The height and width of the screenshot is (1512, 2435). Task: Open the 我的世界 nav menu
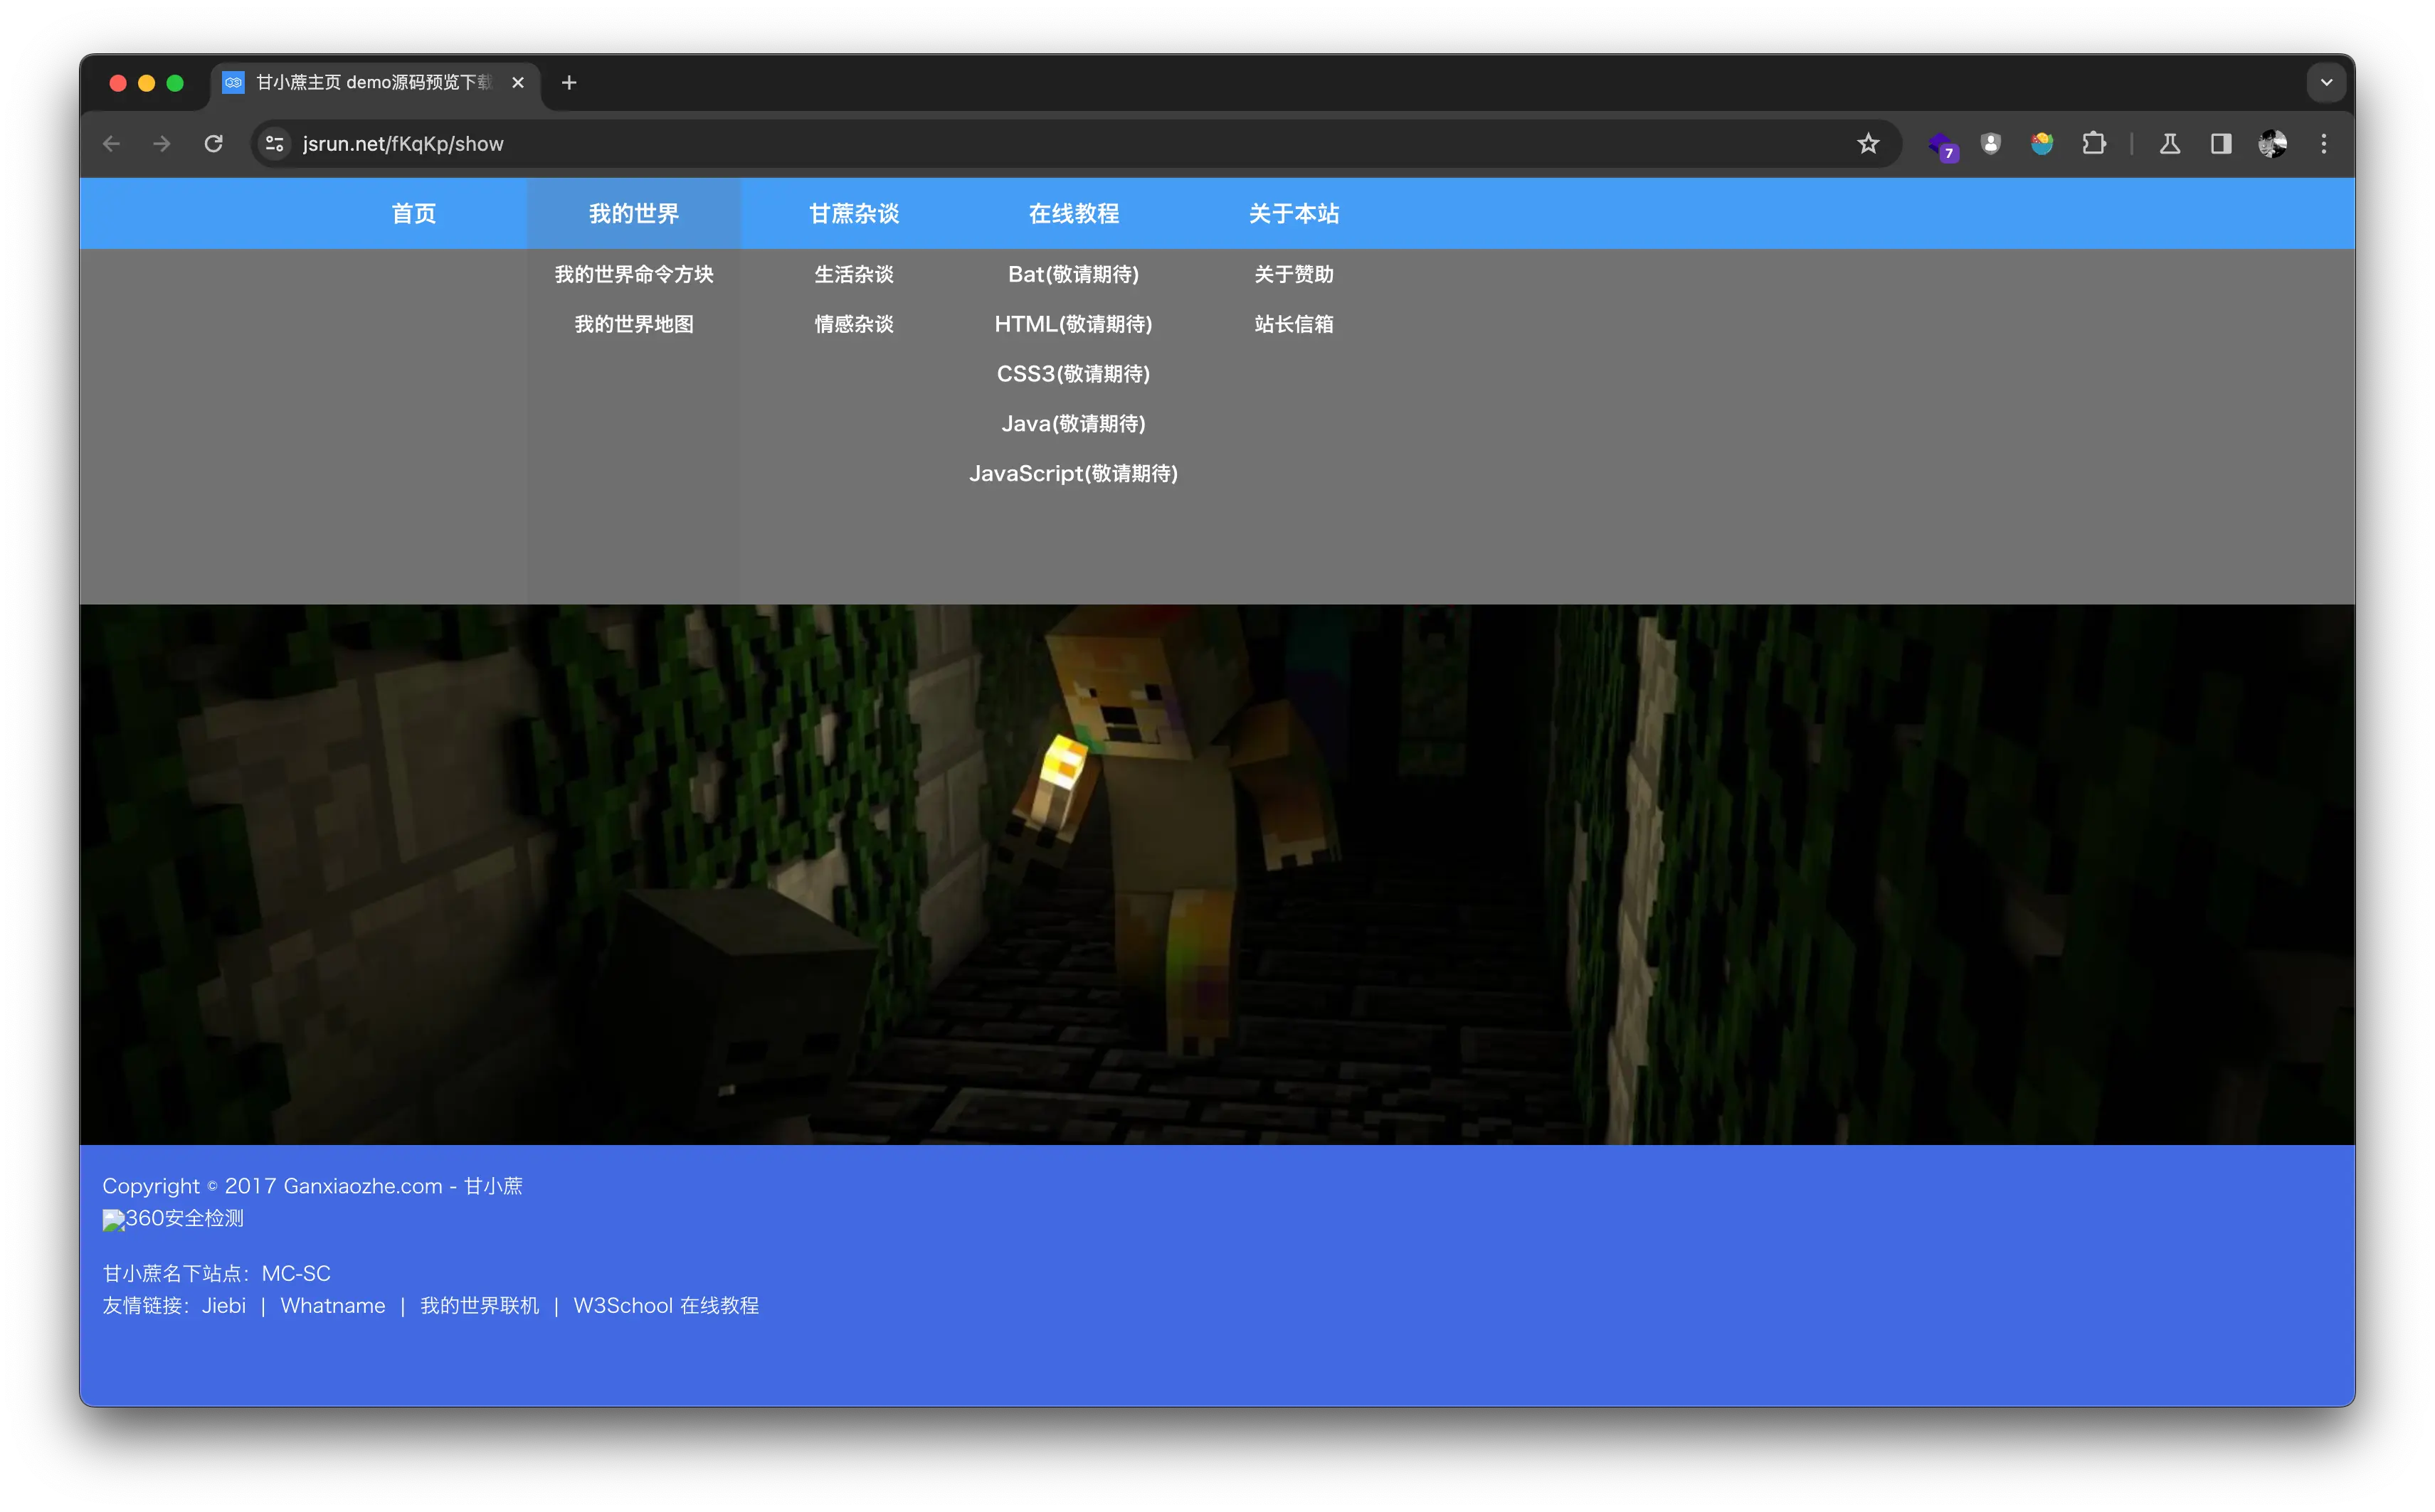tap(633, 214)
